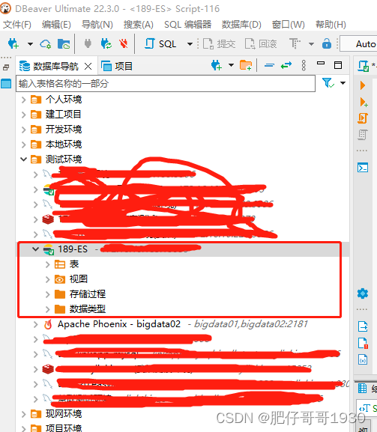Open the 搜索(A) menu
The image size is (377, 432).
[138, 25]
